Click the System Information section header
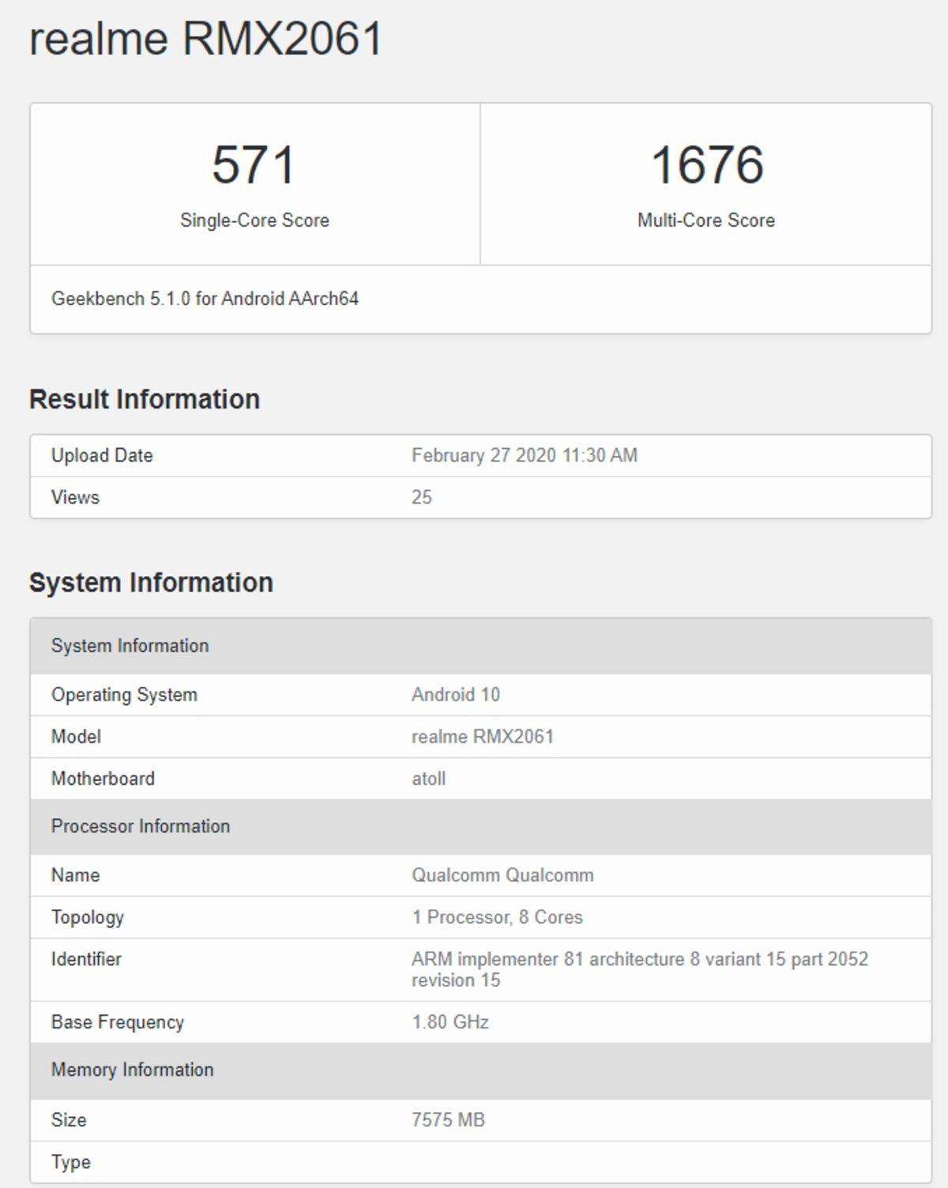This screenshot has height=1188, width=948. click(150, 583)
